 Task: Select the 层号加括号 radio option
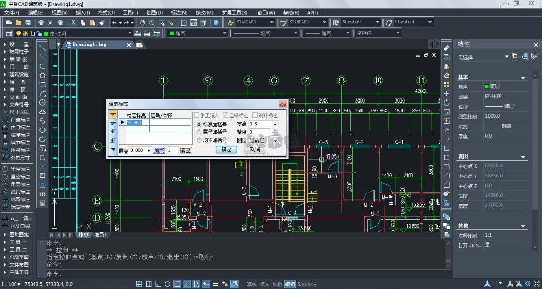point(199,132)
